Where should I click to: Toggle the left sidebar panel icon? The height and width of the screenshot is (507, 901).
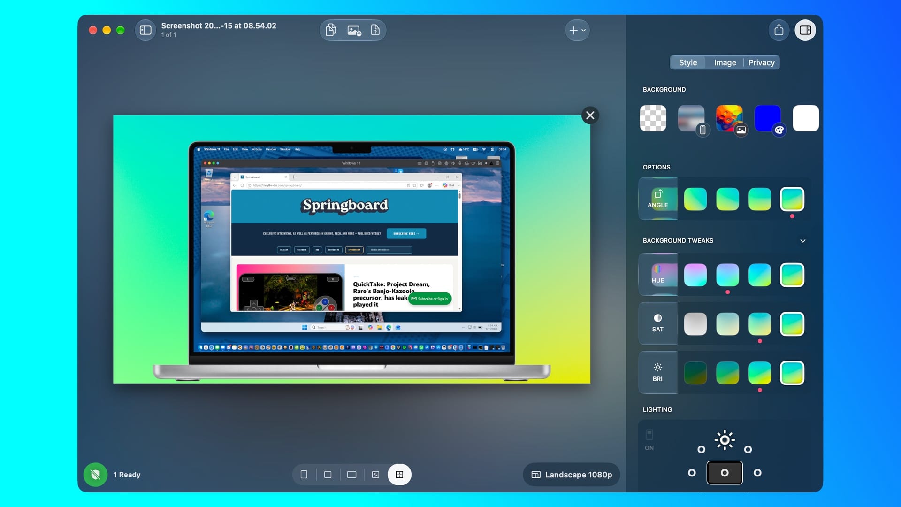click(145, 30)
